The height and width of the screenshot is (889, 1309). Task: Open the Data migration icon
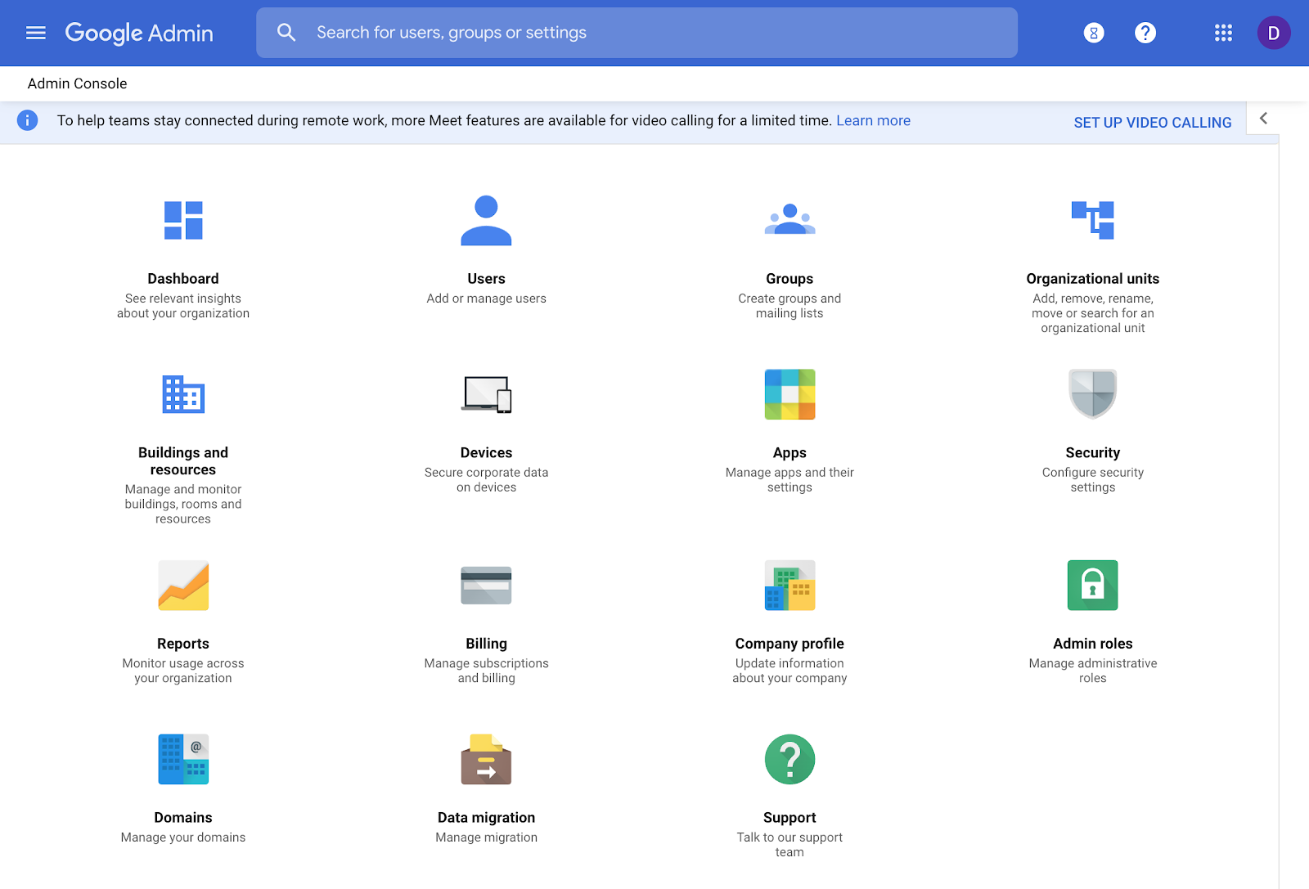[486, 759]
